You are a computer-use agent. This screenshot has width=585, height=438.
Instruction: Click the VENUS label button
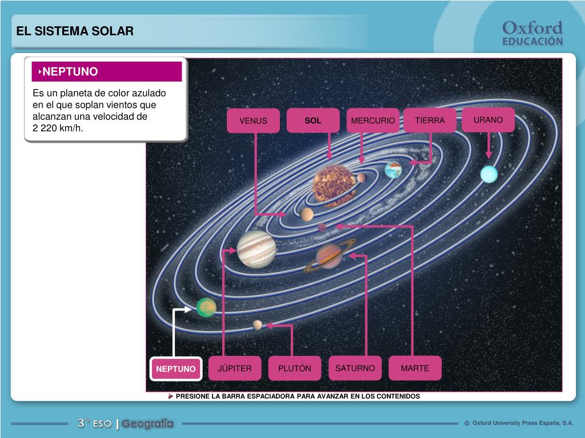[253, 121]
